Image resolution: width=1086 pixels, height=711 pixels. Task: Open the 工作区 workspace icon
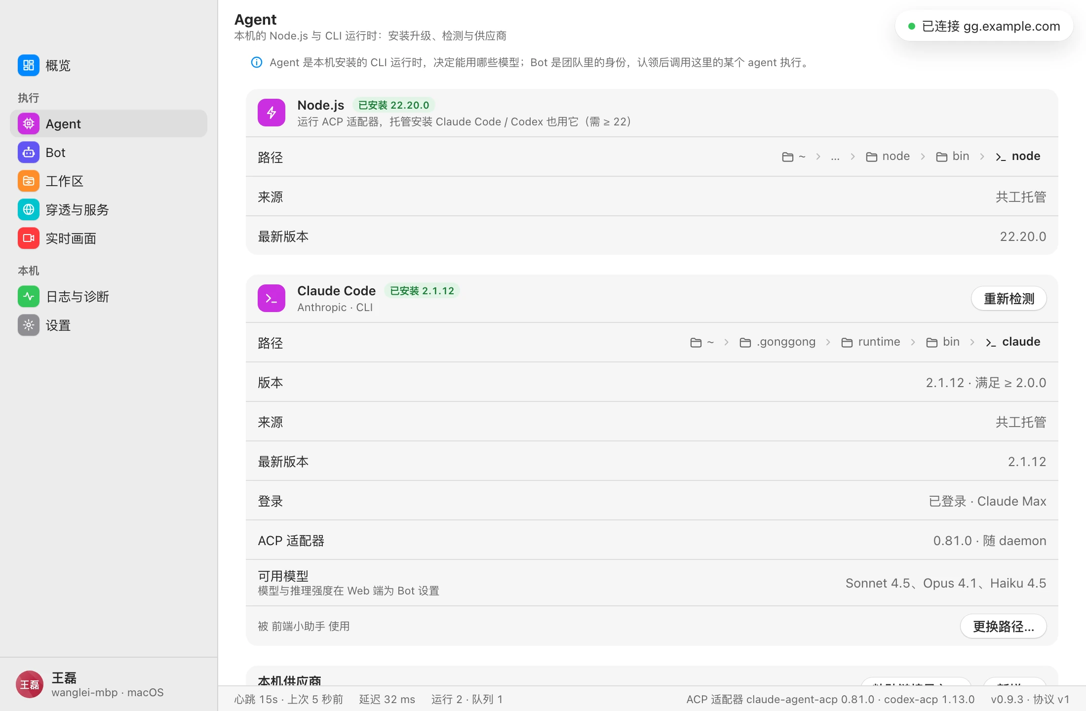(29, 181)
